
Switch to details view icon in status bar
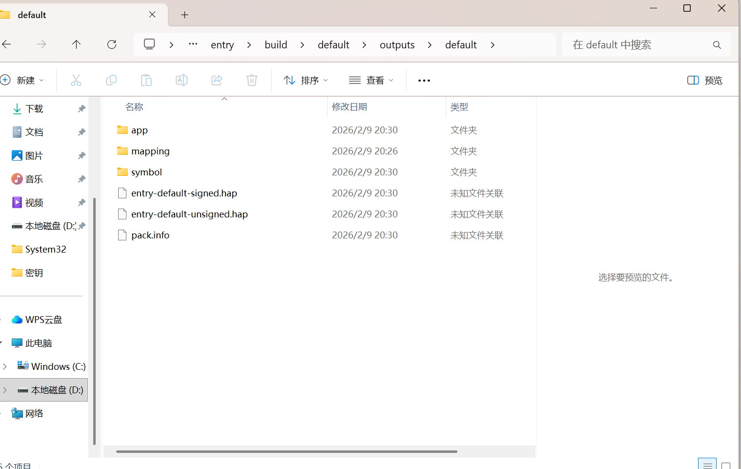click(707, 465)
